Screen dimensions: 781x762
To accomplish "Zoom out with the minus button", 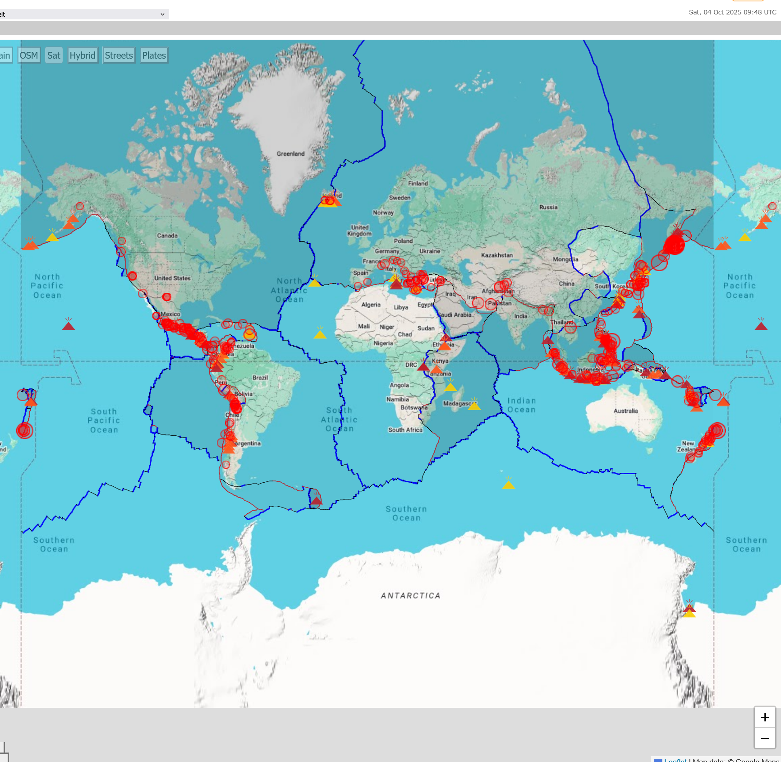I will (765, 739).
